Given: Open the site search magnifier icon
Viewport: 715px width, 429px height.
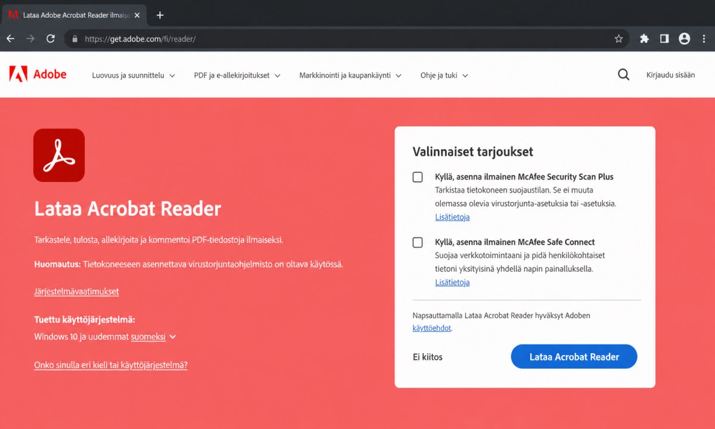Looking at the screenshot, I should pos(623,75).
